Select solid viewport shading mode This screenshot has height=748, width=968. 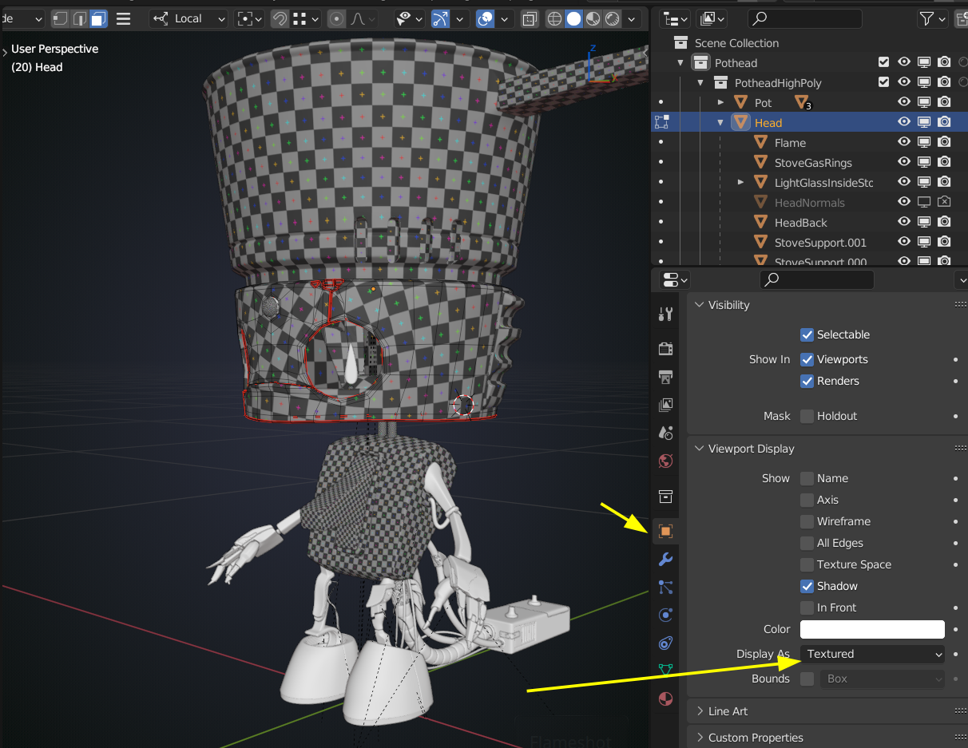coord(573,18)
